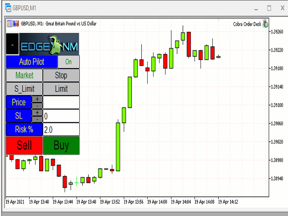288x216 pixels.
Task: Click the green crosshair marker near 13:48
Action: point(76,183)
